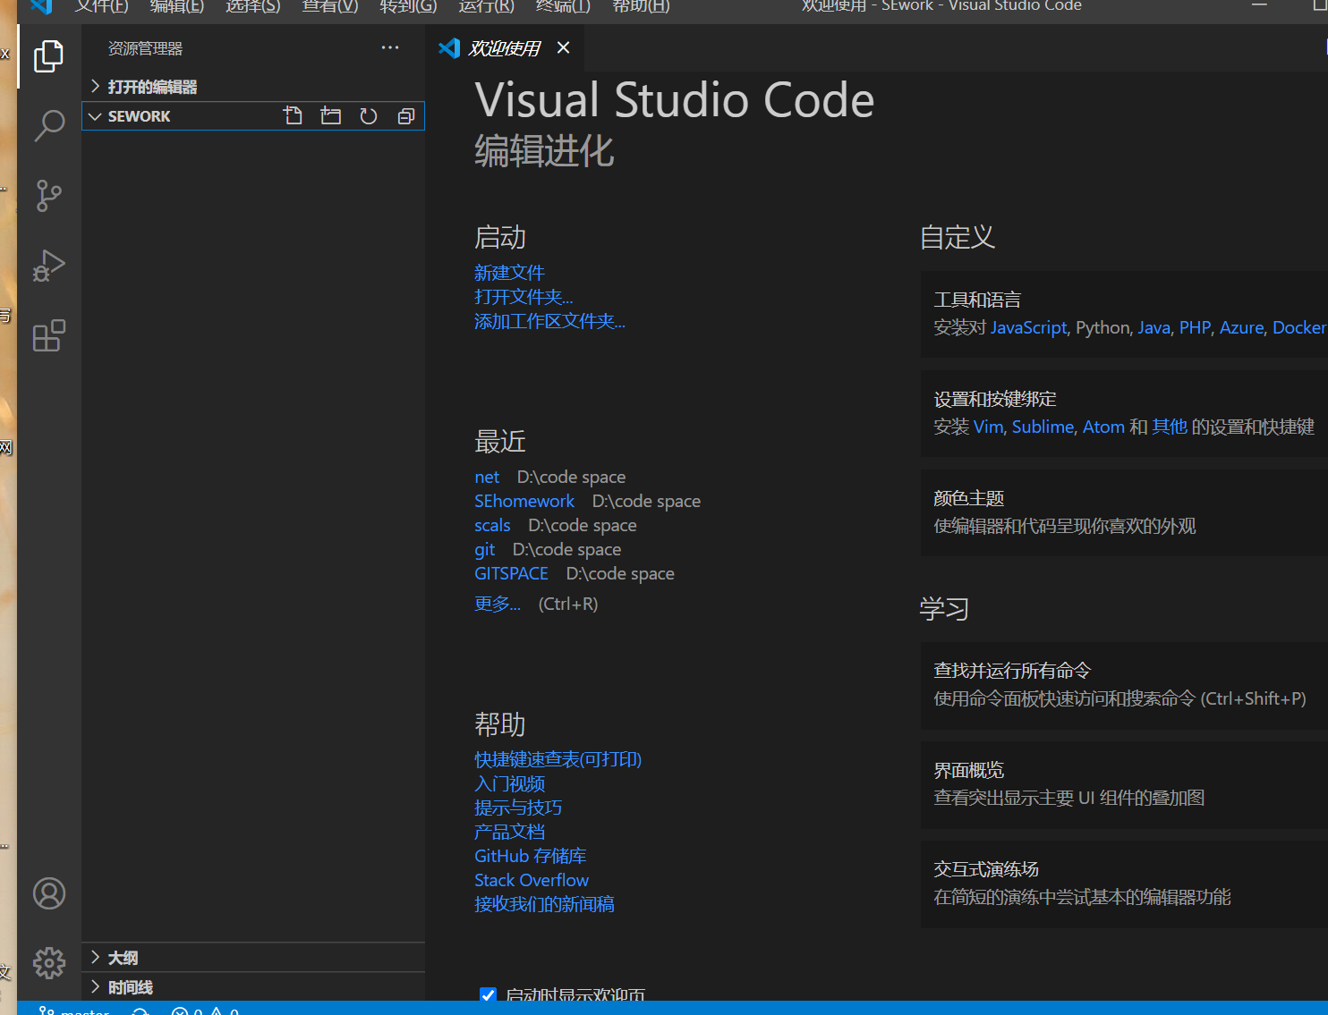Open the 界面概览 card
The image size is (1328, 1015).
point(1124,784)
